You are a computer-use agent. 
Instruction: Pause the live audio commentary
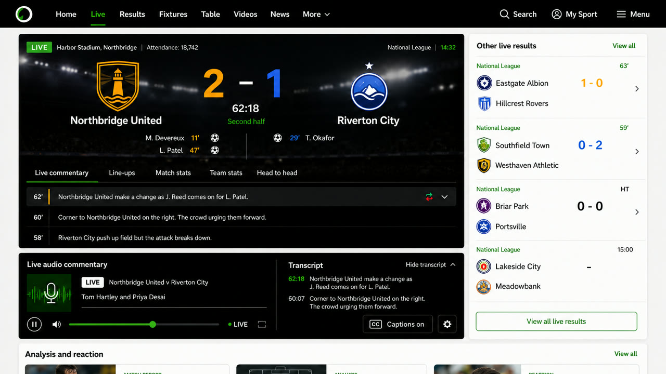(x=34, y=325)
